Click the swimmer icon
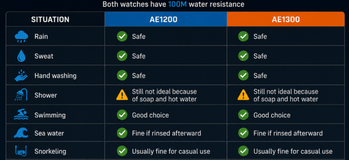 coord(21,115)
